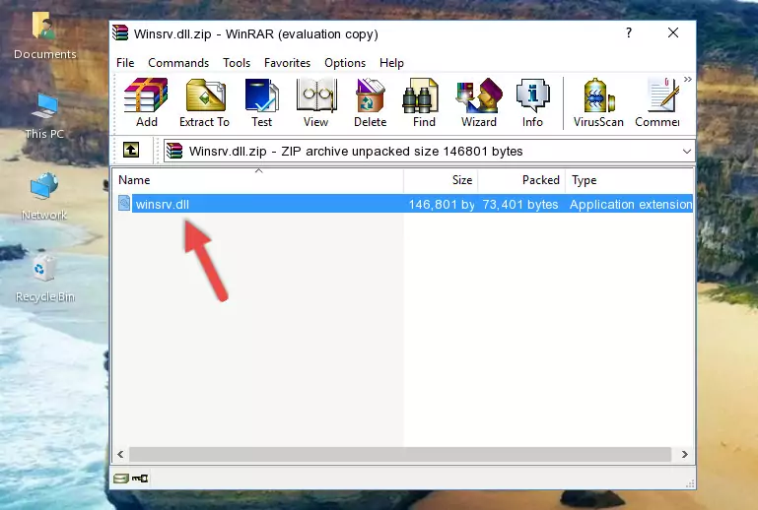This screenshot has height=510, width=758.
Task: Select the Recycle Bin desktop icon
Action: (45, 279)
